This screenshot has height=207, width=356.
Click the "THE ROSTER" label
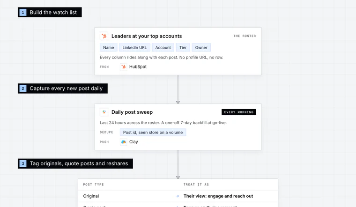[x=245, y=36]
